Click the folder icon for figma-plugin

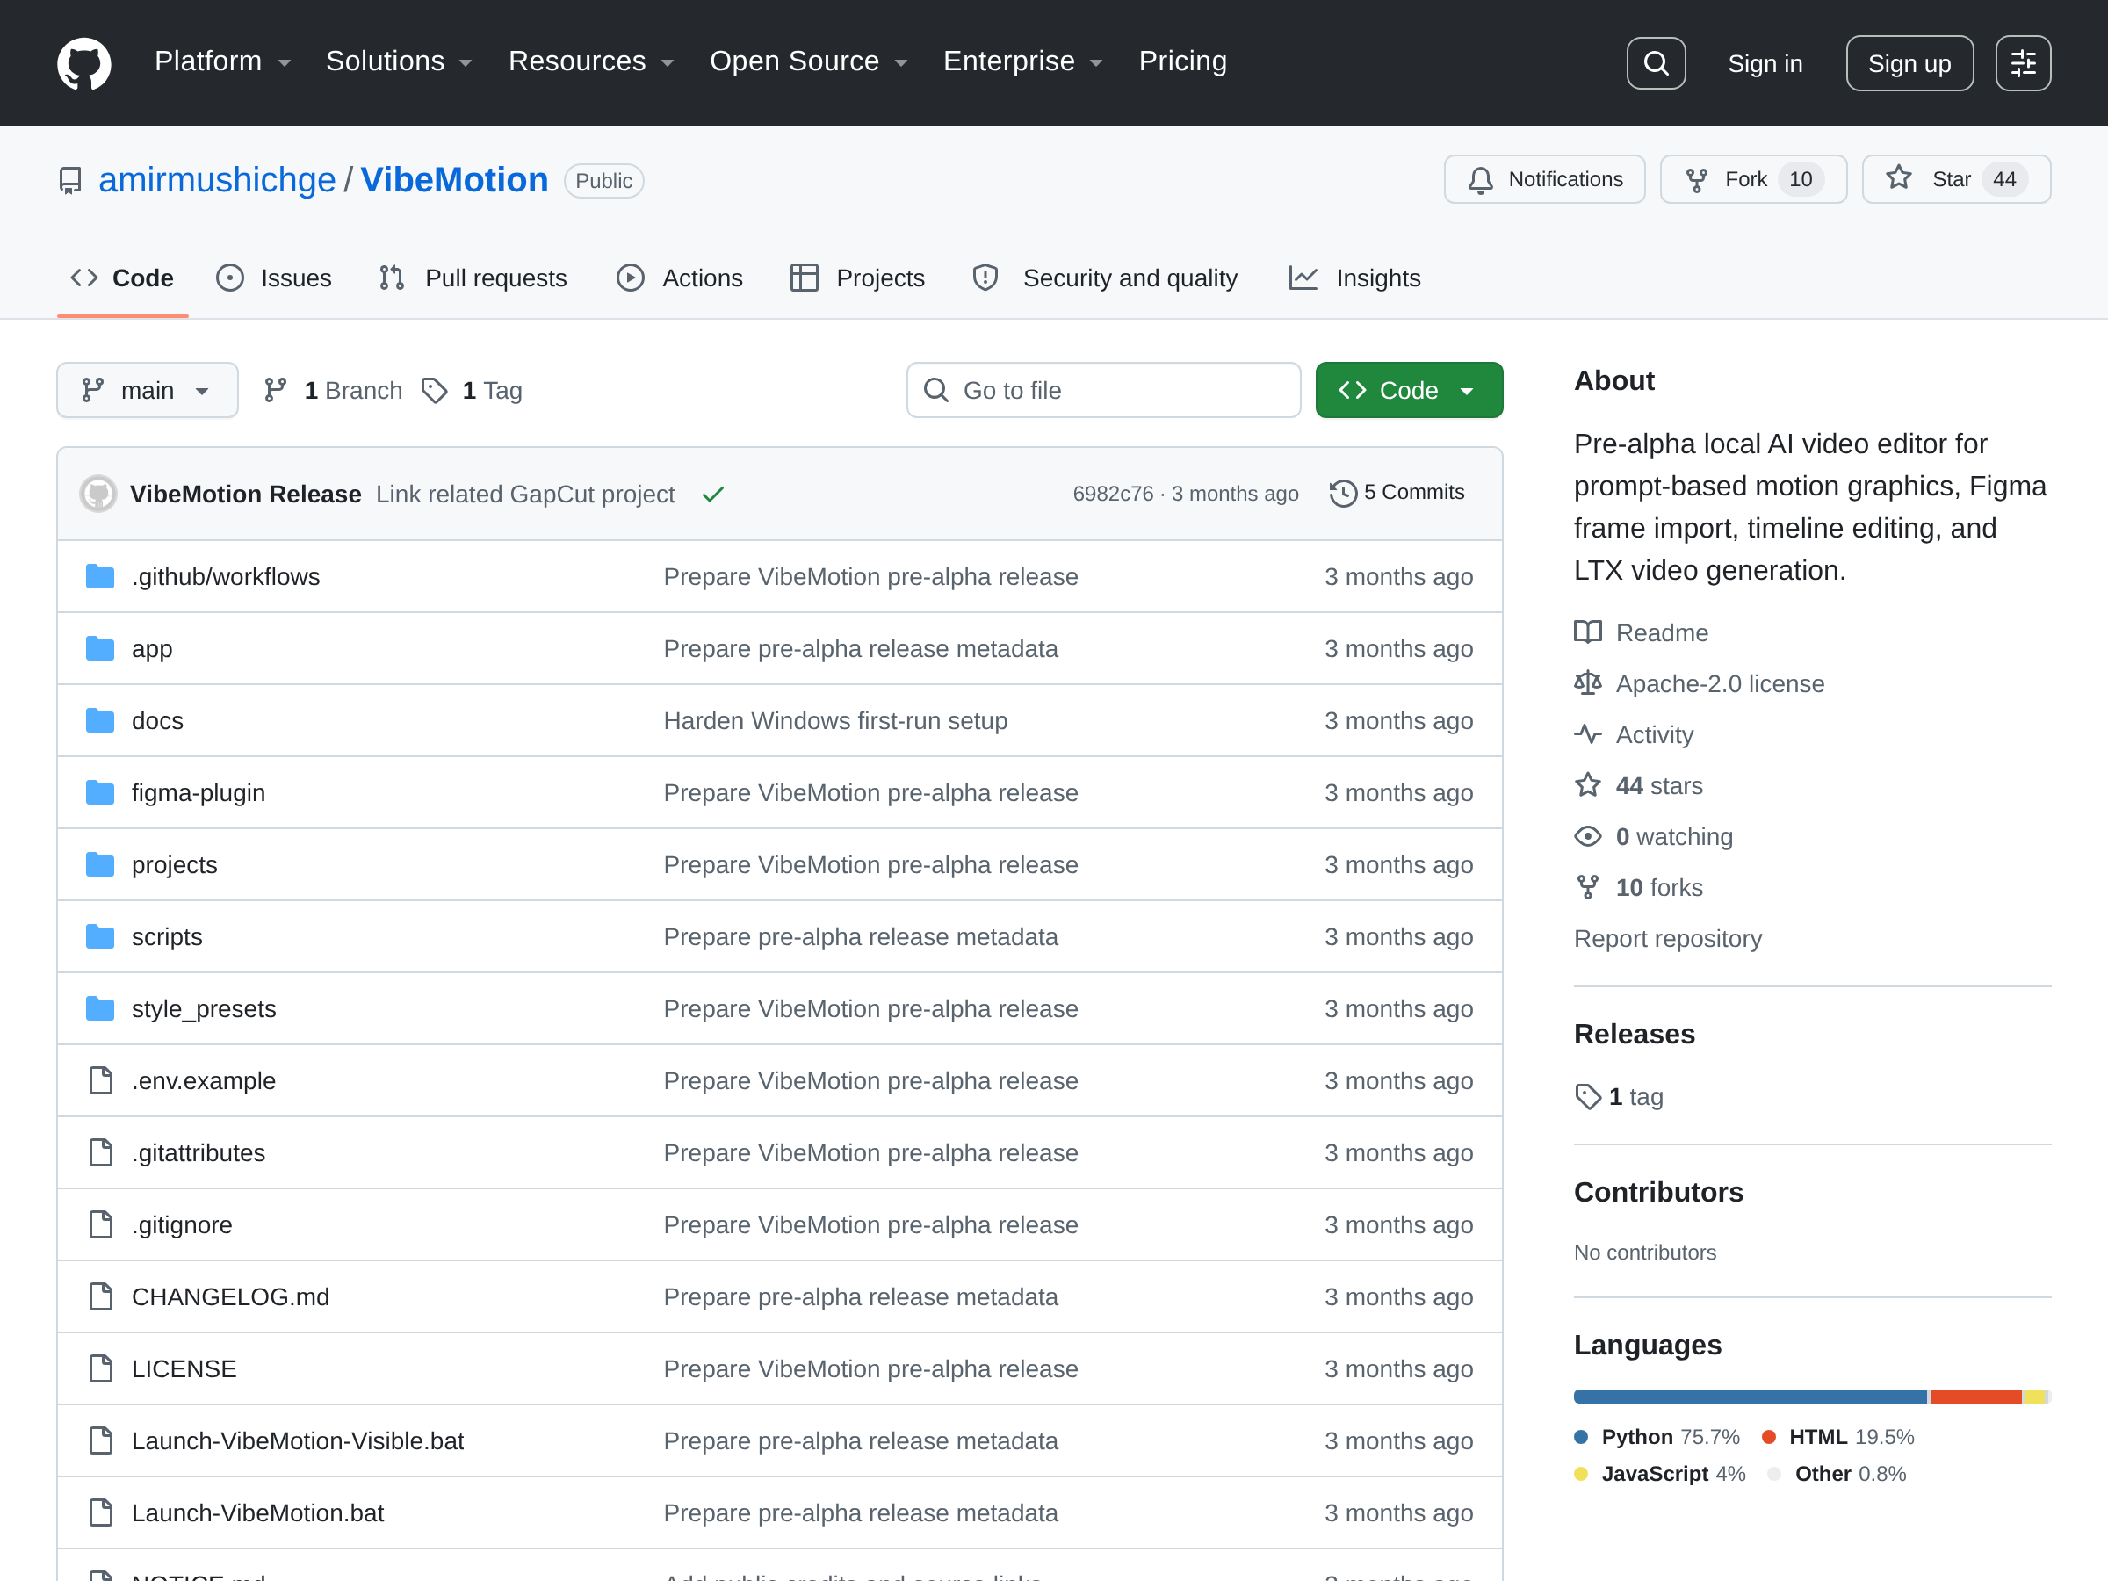100,792
